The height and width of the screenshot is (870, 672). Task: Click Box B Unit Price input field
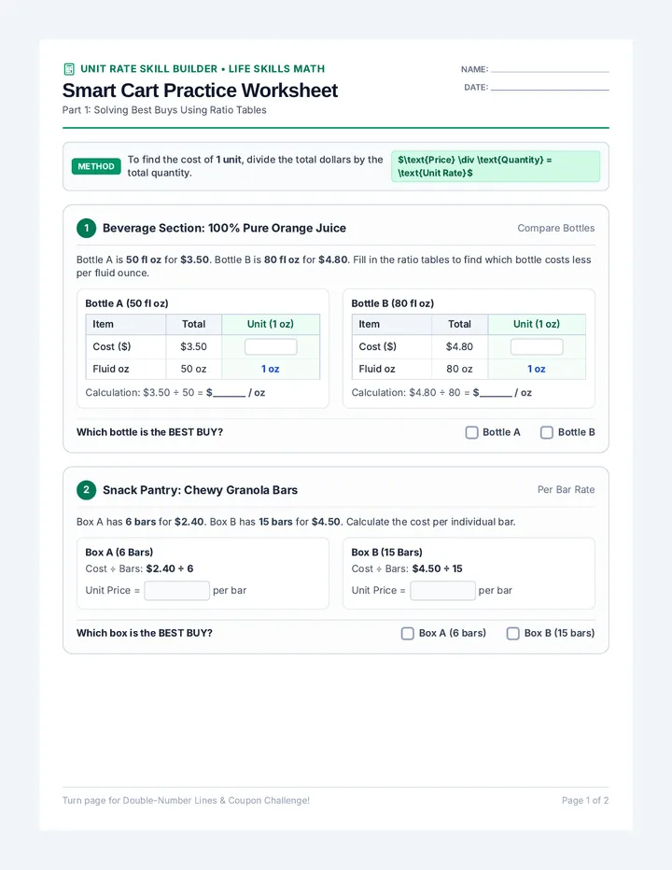[442, 590]
